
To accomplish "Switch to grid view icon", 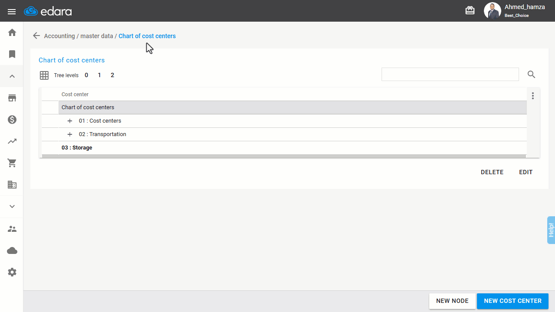I will click(44, 75).
